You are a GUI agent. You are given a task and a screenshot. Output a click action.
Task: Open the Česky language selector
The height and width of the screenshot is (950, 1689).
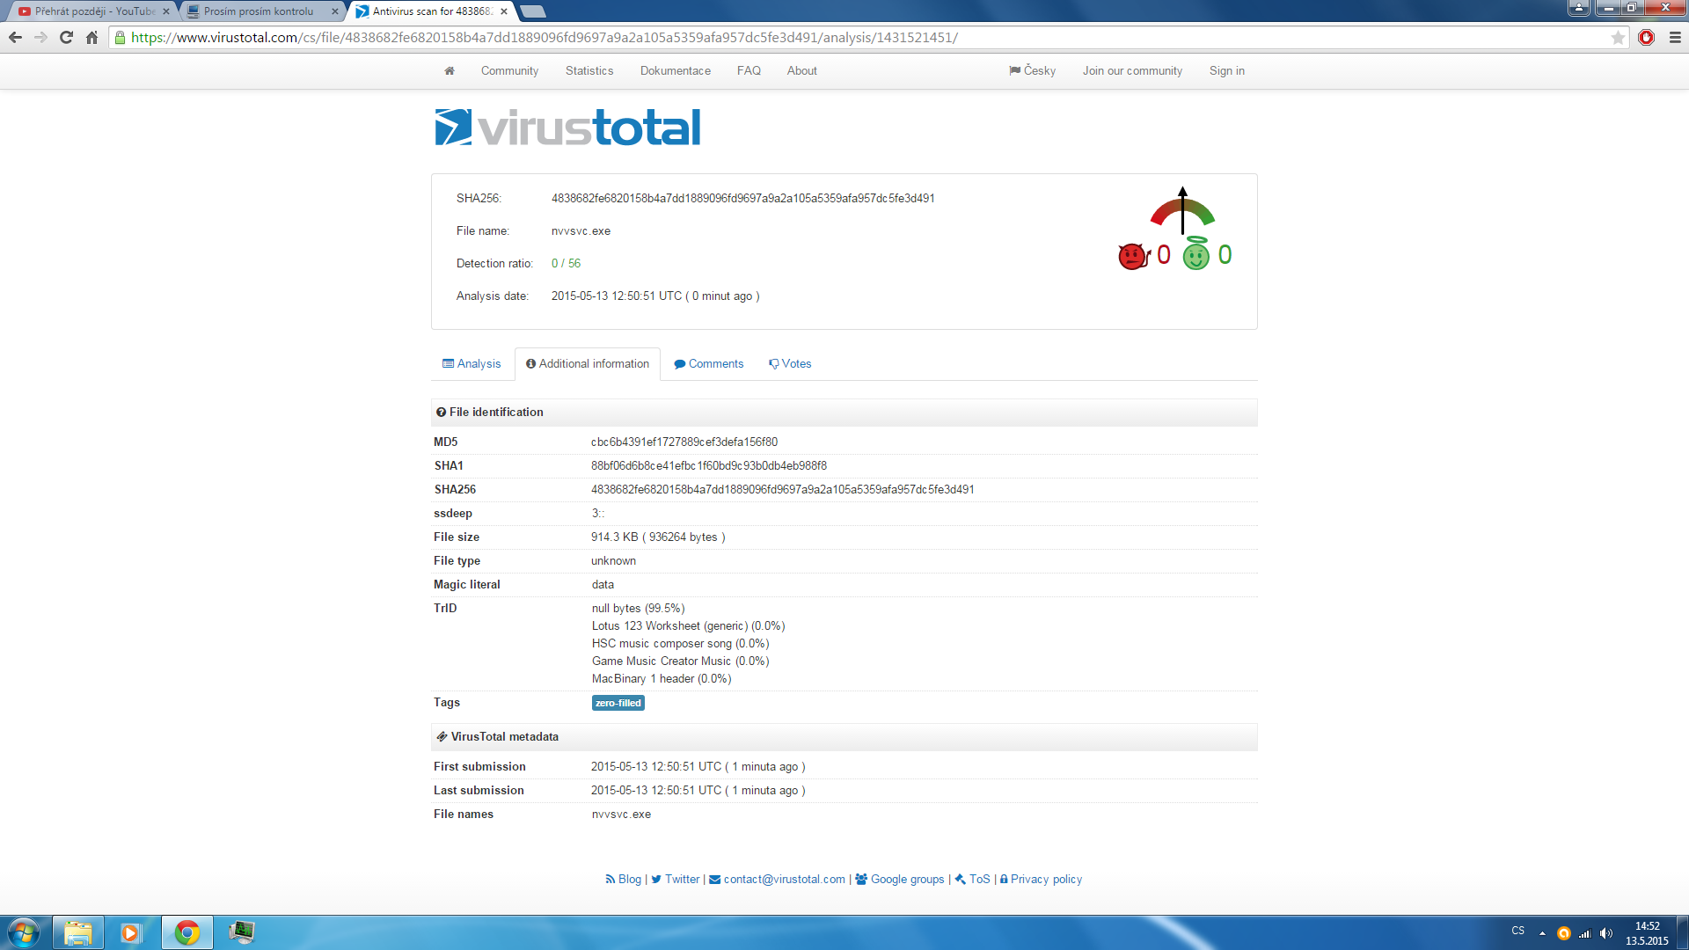tap(1033, 70)
